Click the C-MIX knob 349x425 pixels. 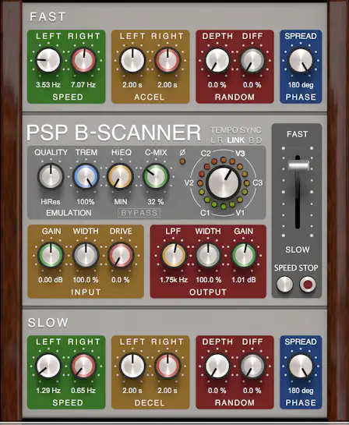pos(155,176)
